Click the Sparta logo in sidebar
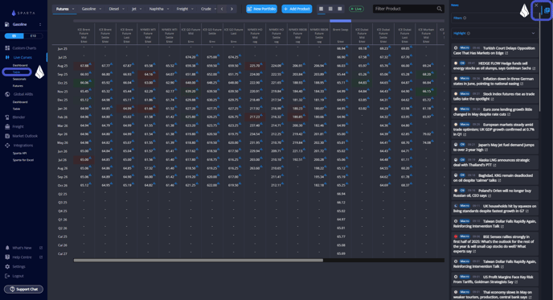The height and width of the screenshot is (300, 553). point(23,13)
